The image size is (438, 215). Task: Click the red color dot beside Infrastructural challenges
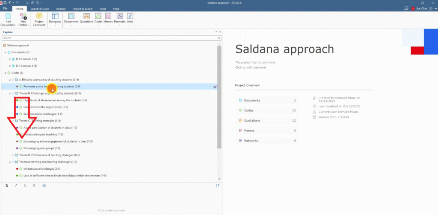pos(17,169)
